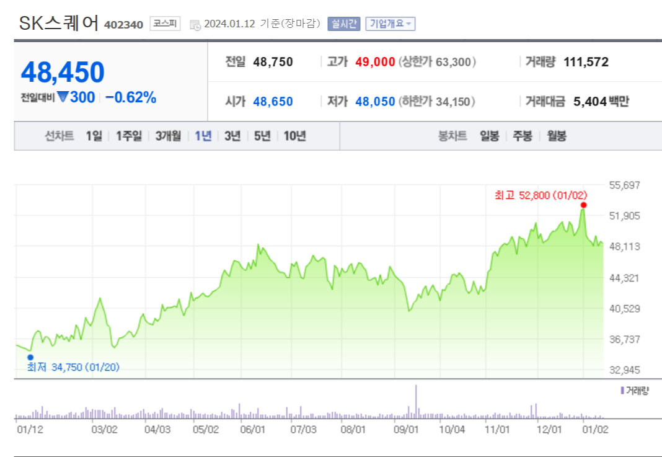Select the 3개월 line chart tab
This screenshot has height=457, width=662.
[x=168, y=136]
